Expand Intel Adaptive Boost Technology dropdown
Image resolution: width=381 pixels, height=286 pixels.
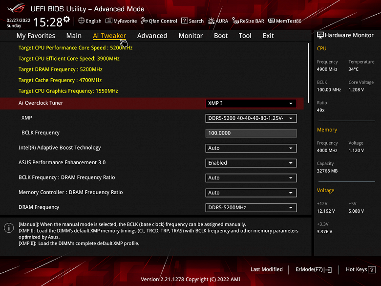tap(251, 148)
